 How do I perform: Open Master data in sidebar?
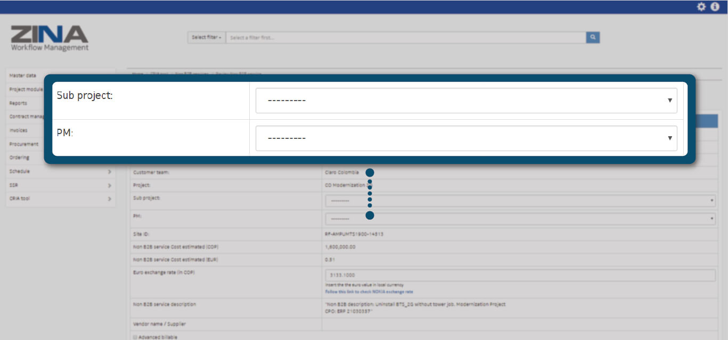click(x=23, y=76)
